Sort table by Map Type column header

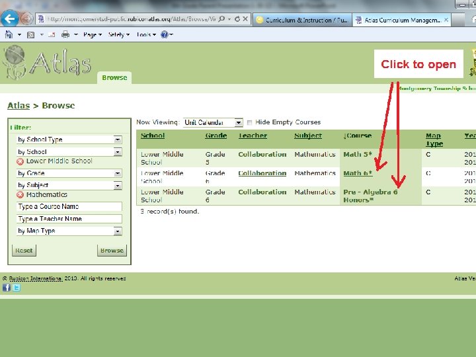coord(434,139)
